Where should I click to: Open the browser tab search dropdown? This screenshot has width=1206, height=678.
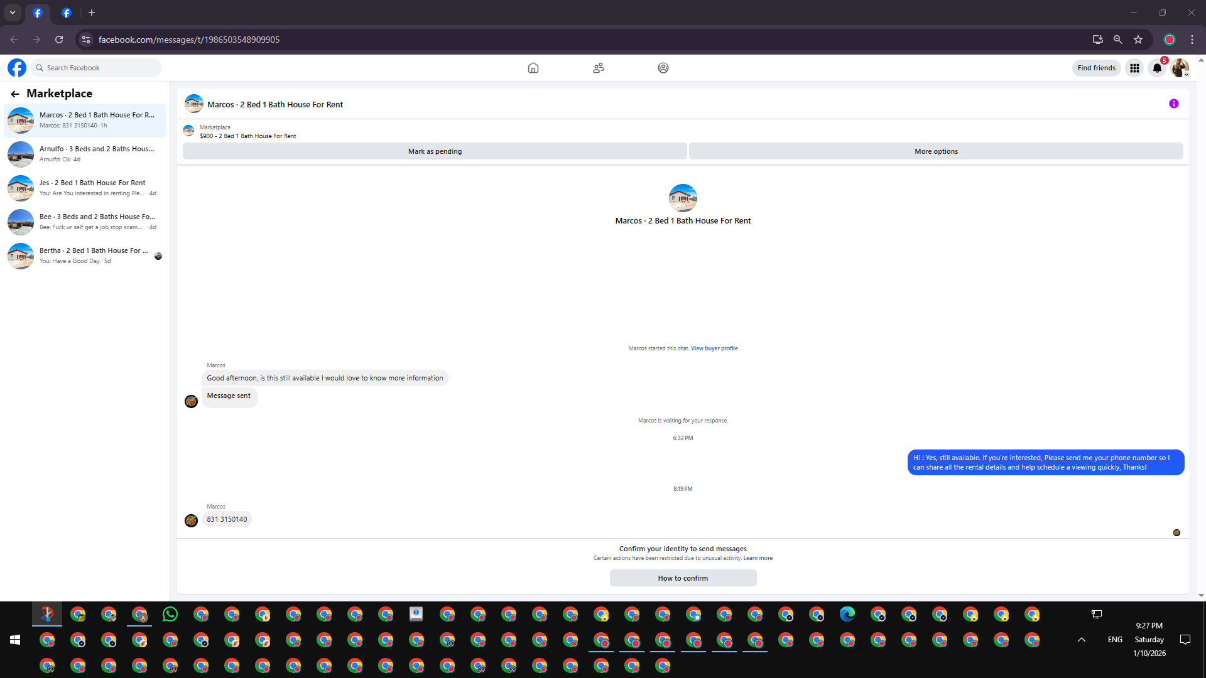tap(12, 13)
